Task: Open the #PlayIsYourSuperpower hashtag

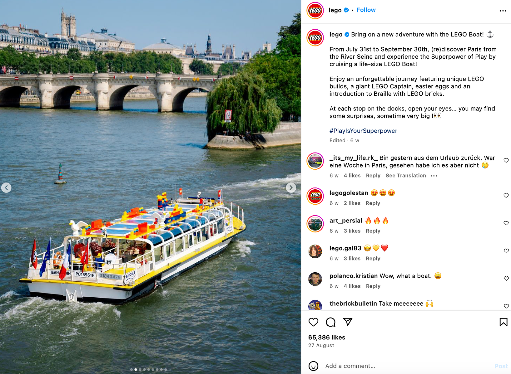Action: tap(363, 131)
